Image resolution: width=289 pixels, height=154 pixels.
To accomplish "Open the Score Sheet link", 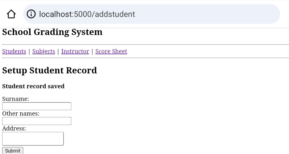I will point(111,52).
